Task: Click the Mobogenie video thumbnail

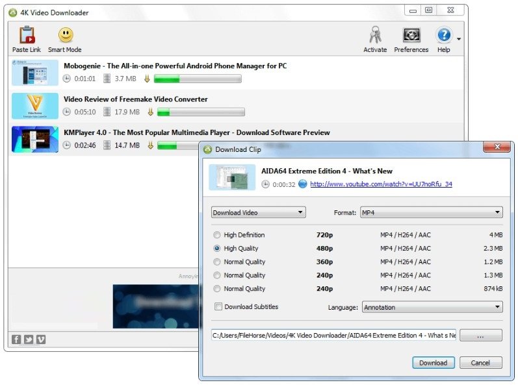Action: [35, 73]
